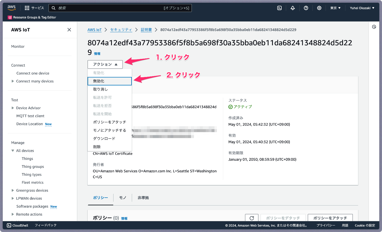
Task: Switch to the モノ tab
Action: pyautogui.click(x=123, y=198)
